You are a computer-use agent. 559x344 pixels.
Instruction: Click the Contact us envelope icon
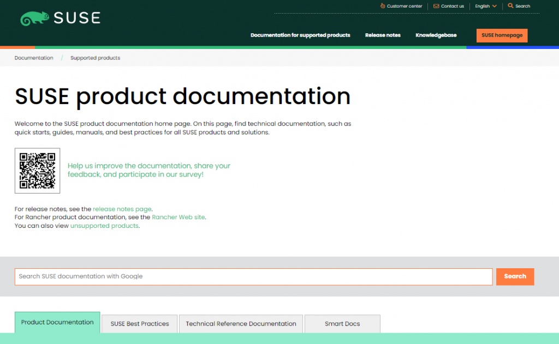436,6
